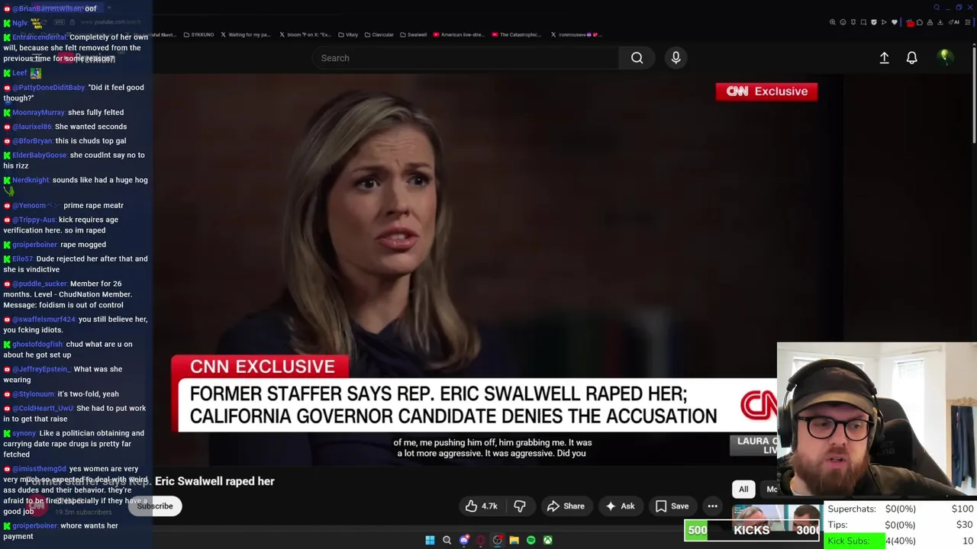
Task: Open the Clavicular bookmark folder
Action: (x=379, y=34)
